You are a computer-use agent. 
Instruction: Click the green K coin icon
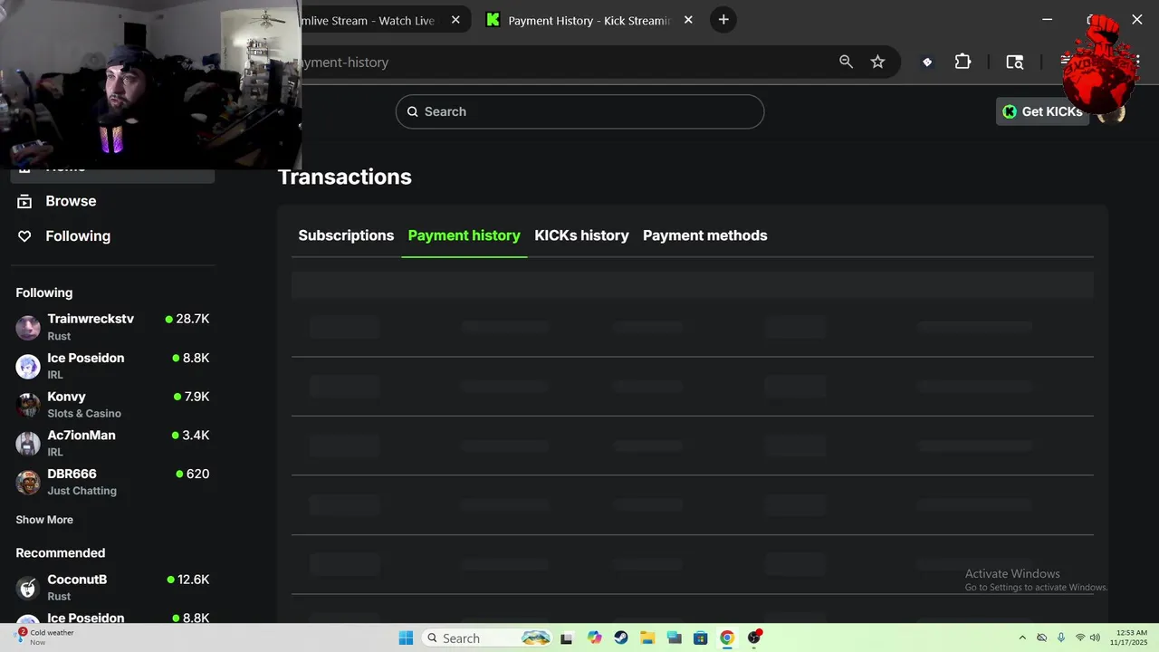(x=1010, y=111)
